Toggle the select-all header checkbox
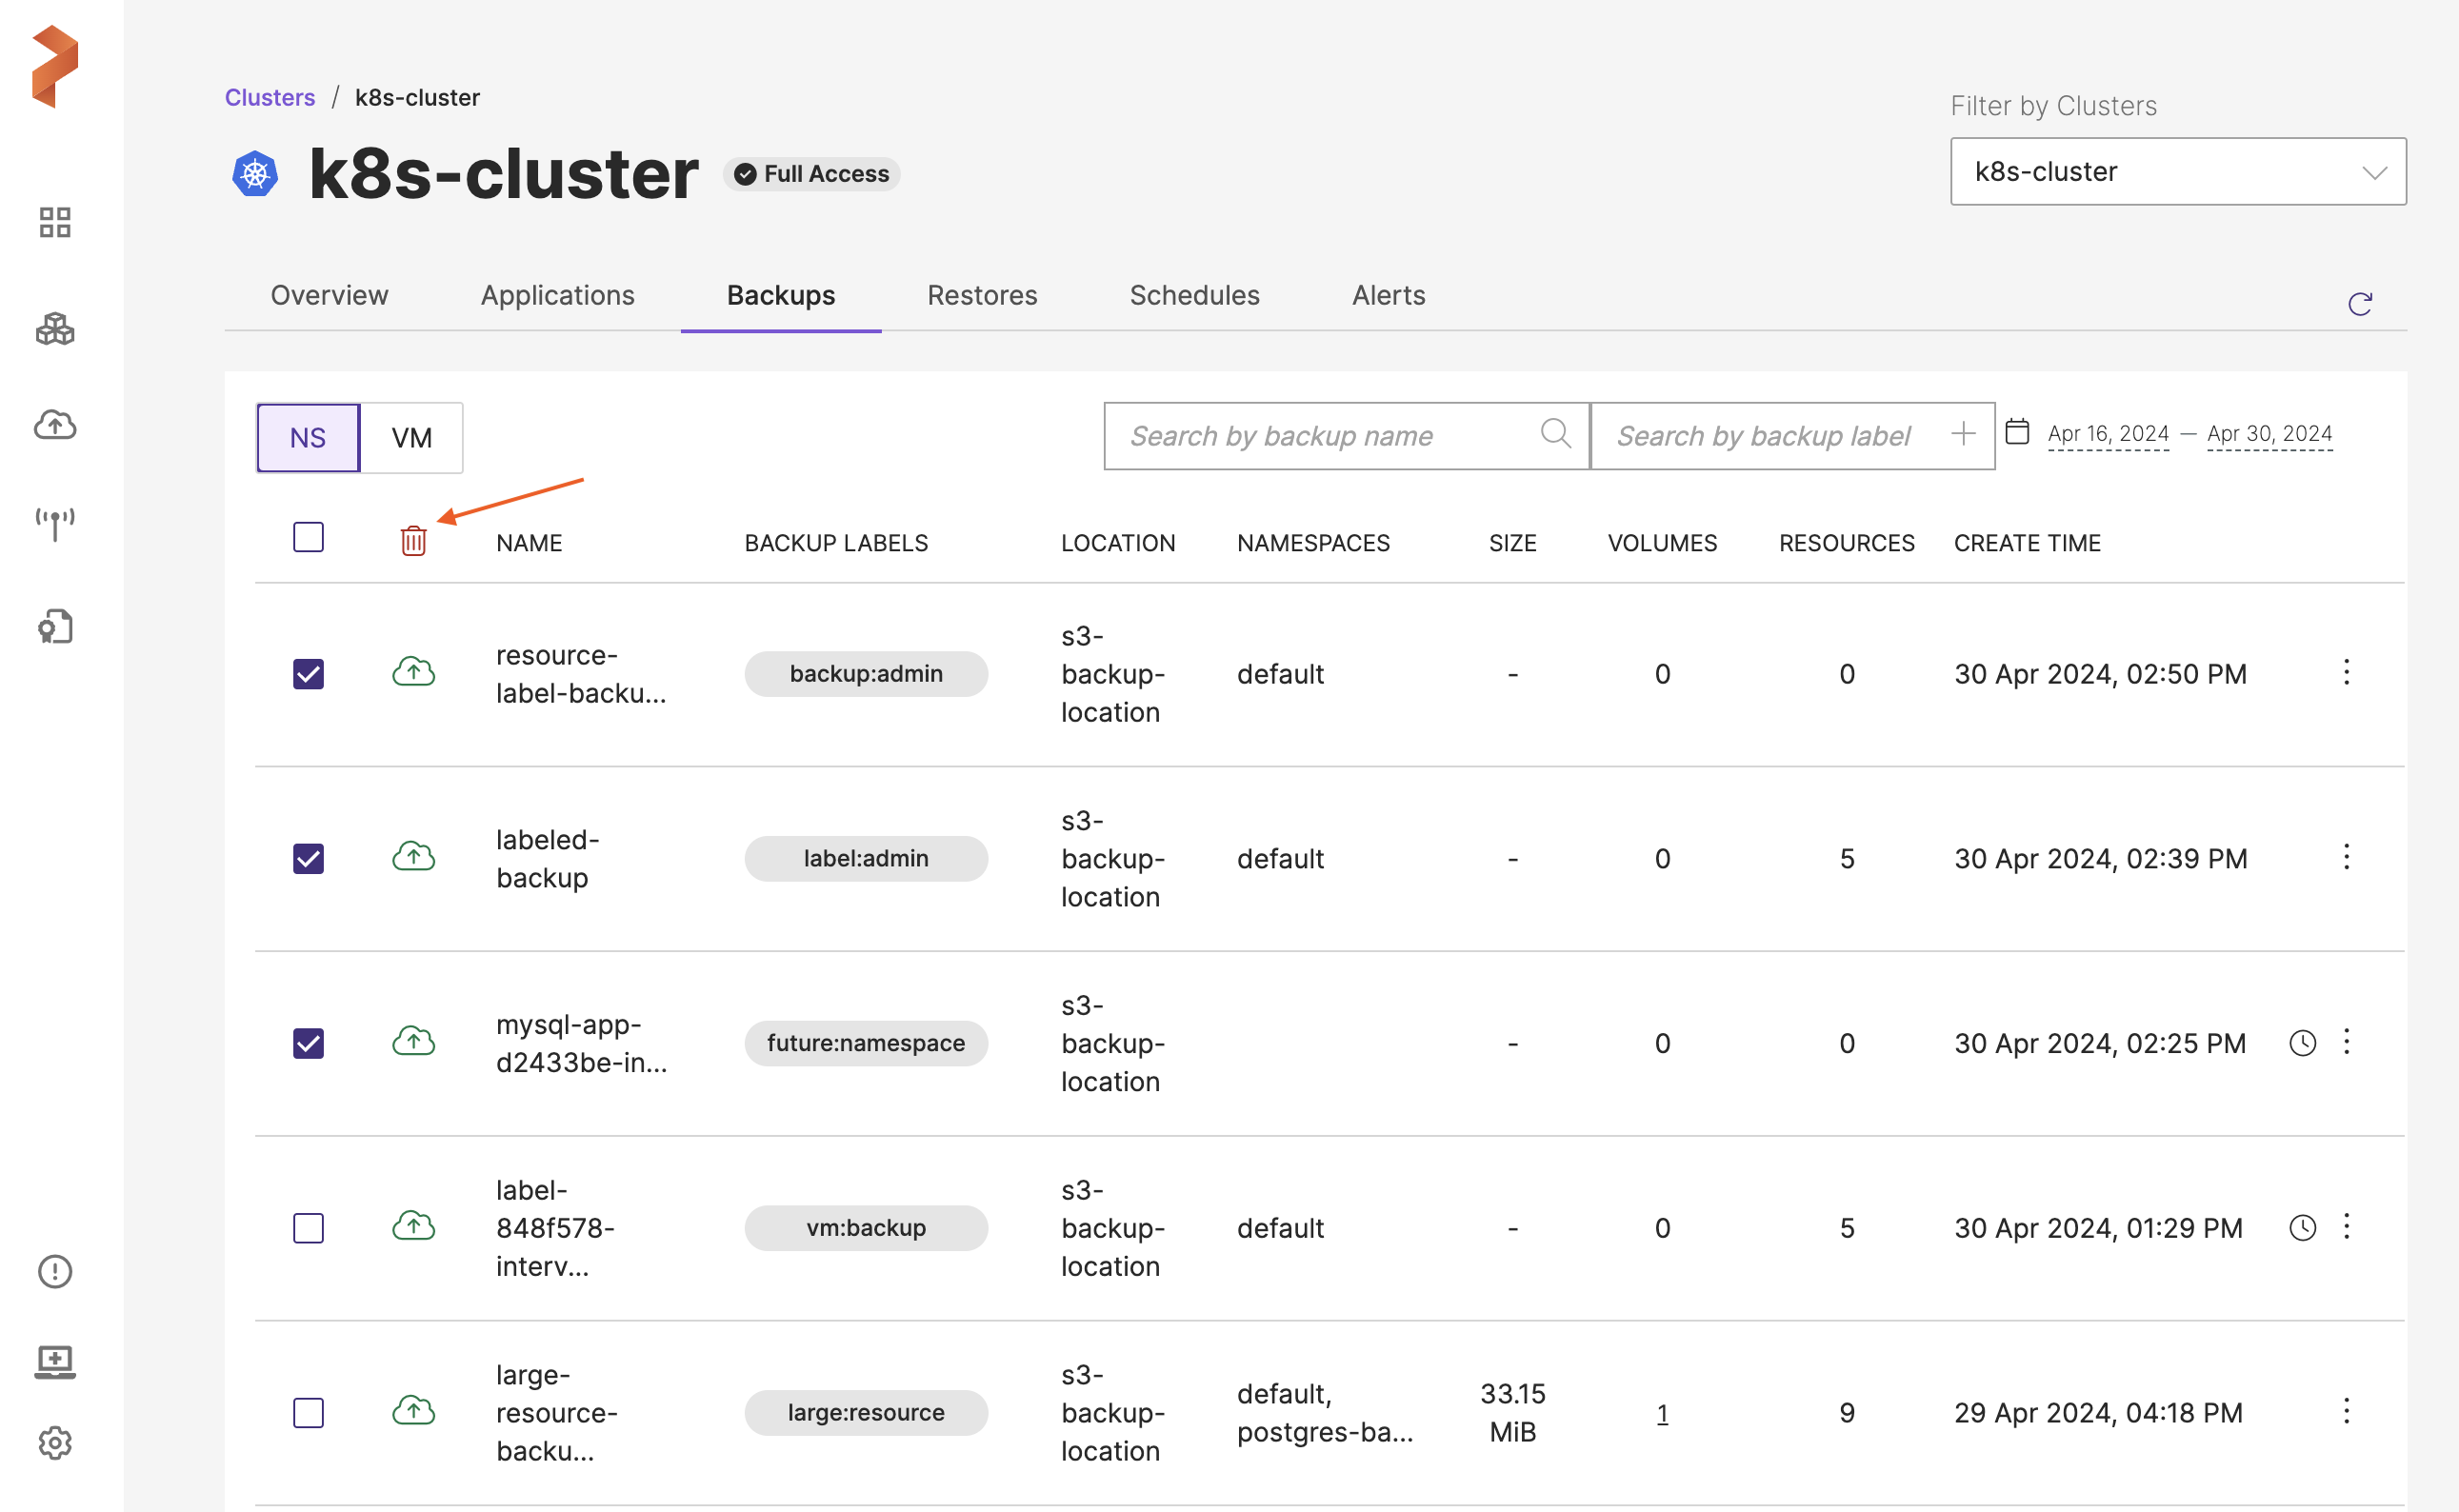Image resolution: width=2459 pixels, height=1512 pixels. click(308, 537)
